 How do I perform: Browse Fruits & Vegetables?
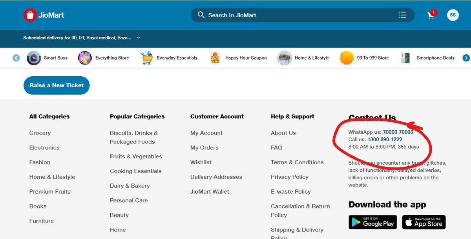(136, 156)
